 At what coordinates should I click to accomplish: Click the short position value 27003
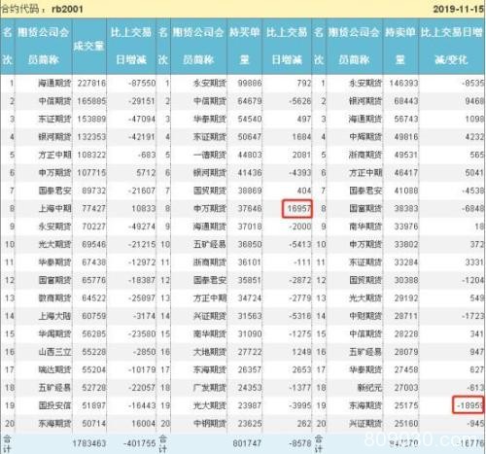pos(406,387)
